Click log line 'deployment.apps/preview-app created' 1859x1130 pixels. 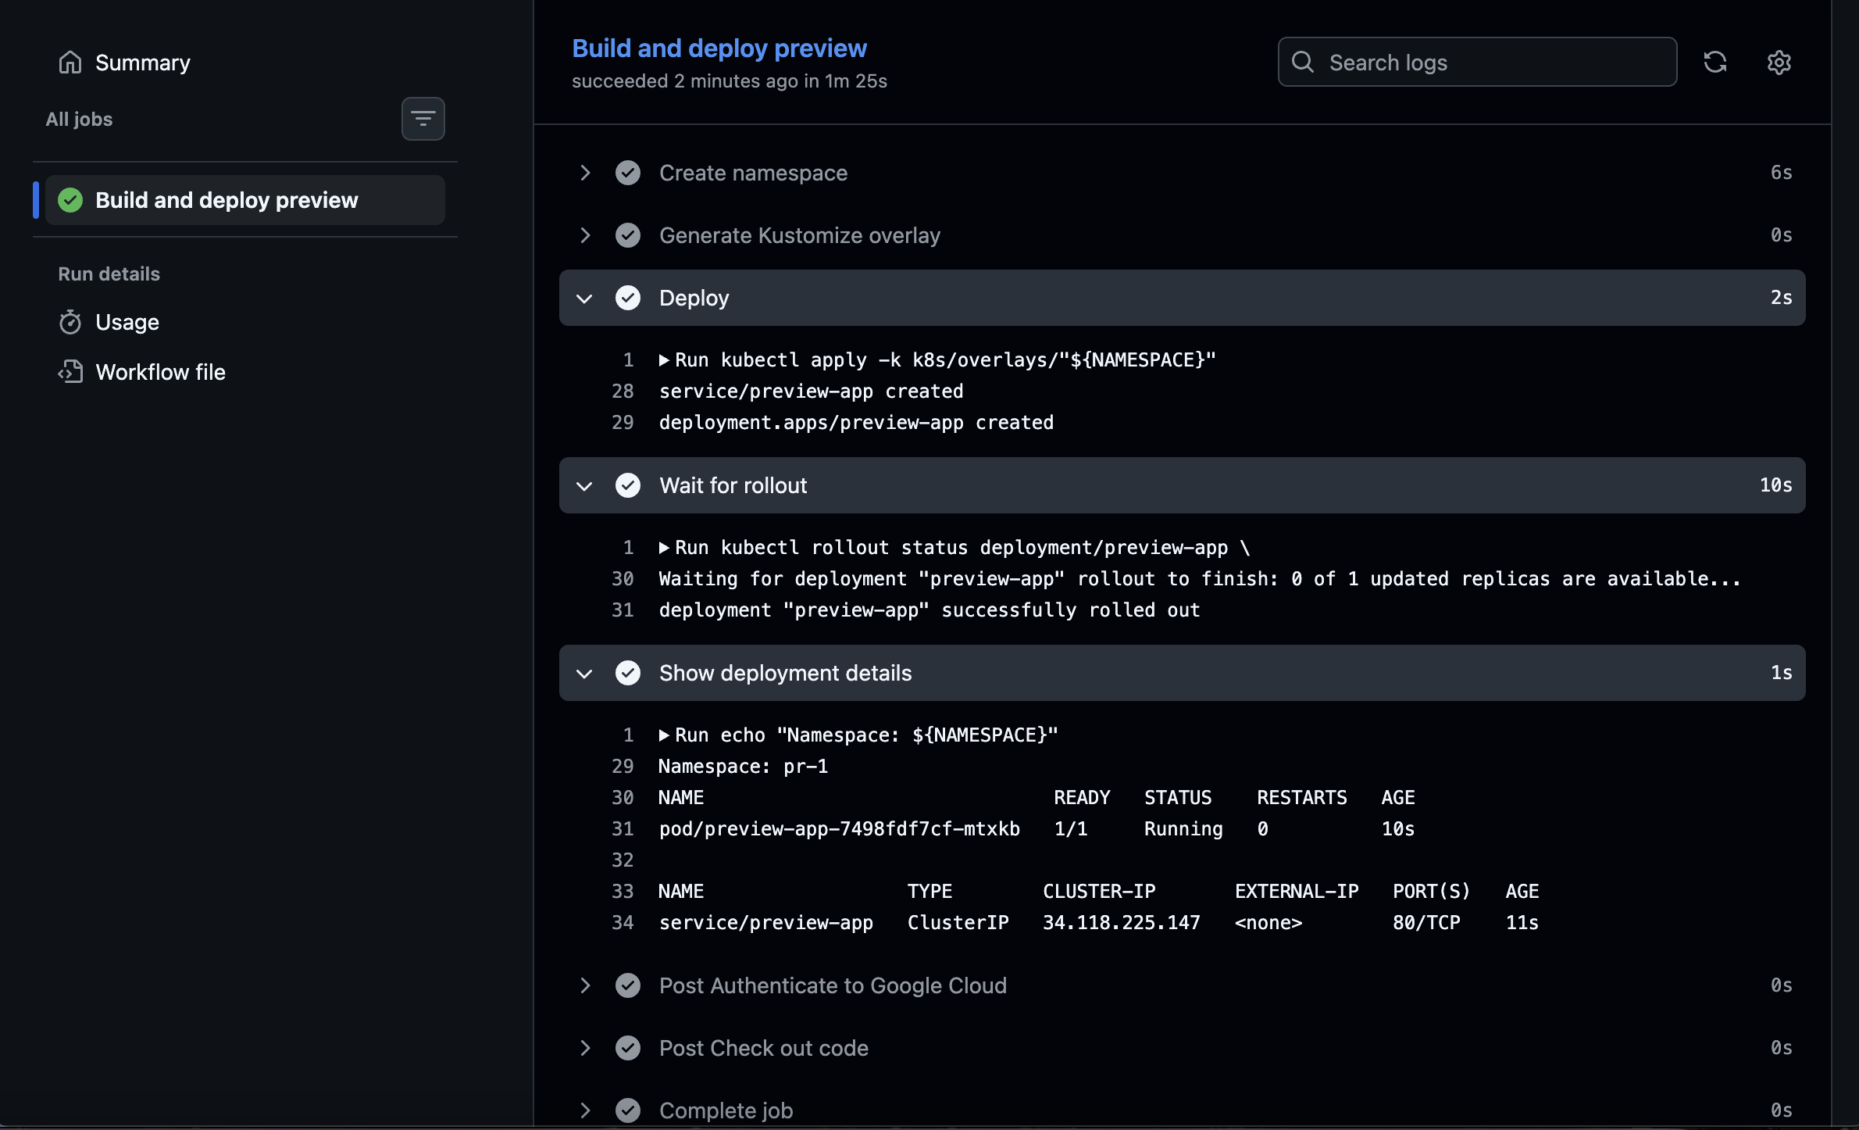tap(856, 423)
